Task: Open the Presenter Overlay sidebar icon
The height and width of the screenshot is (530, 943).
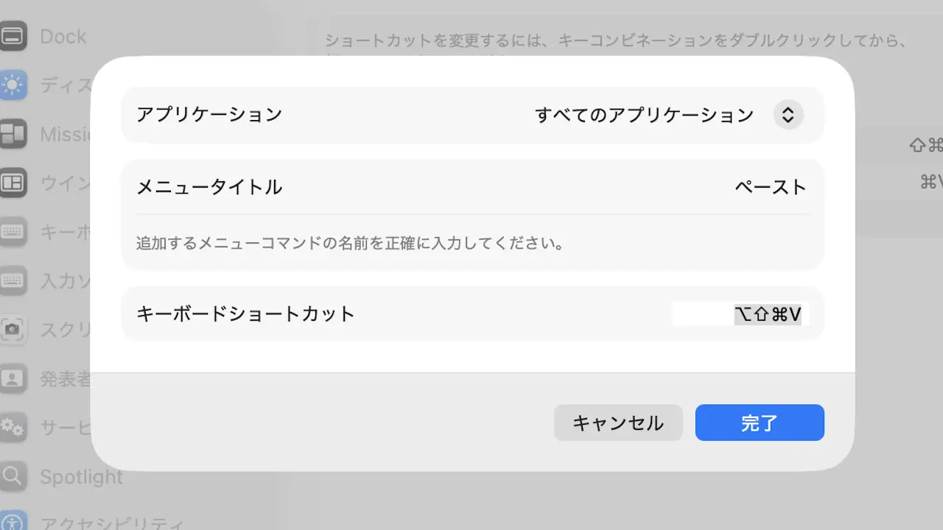Action: [x=13, y=378]
